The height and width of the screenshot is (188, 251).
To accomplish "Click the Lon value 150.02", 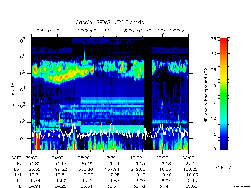I will pyautogui.click(x=190, y=169).
